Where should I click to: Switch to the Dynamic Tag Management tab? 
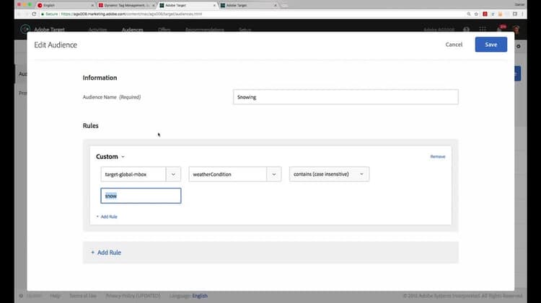click(126, 6)
